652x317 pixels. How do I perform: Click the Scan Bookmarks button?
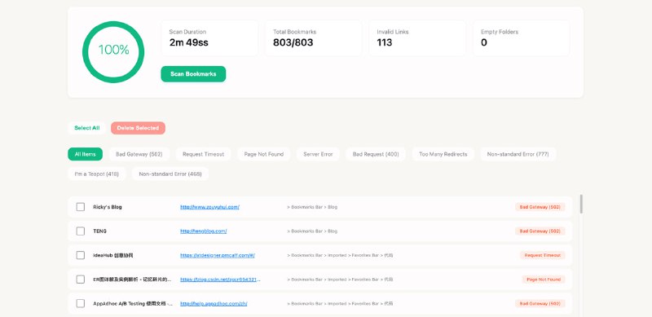pyautogui.click(x=193, y=74)
